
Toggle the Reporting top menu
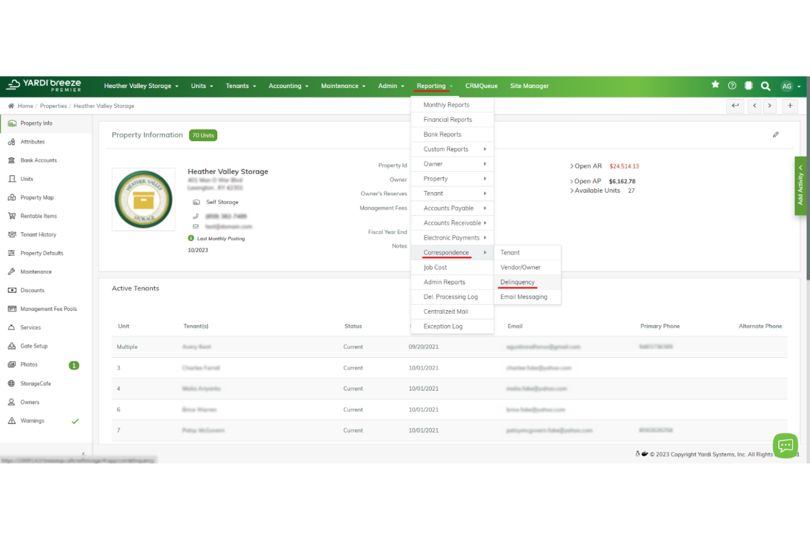435,86
